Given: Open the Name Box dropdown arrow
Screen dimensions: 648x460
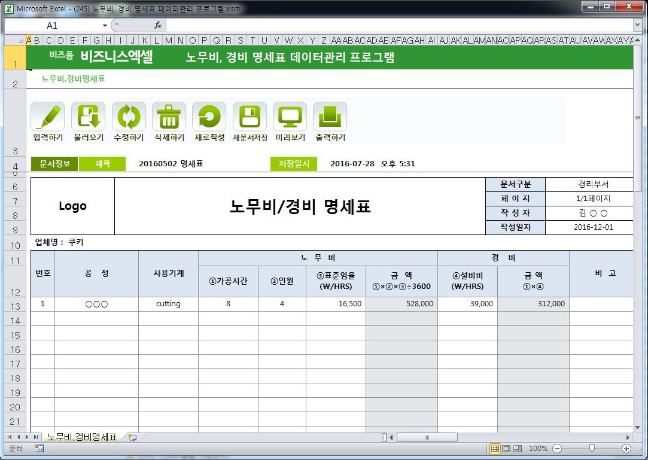Looking at the screenshot, I should [105, 26].
